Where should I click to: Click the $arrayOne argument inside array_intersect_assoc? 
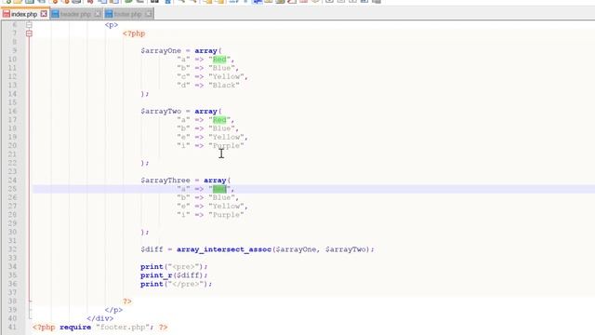click(x=296, y=249)
